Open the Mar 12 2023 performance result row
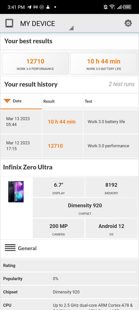Viewport: 139px width, 310px height. pos(69,146)
